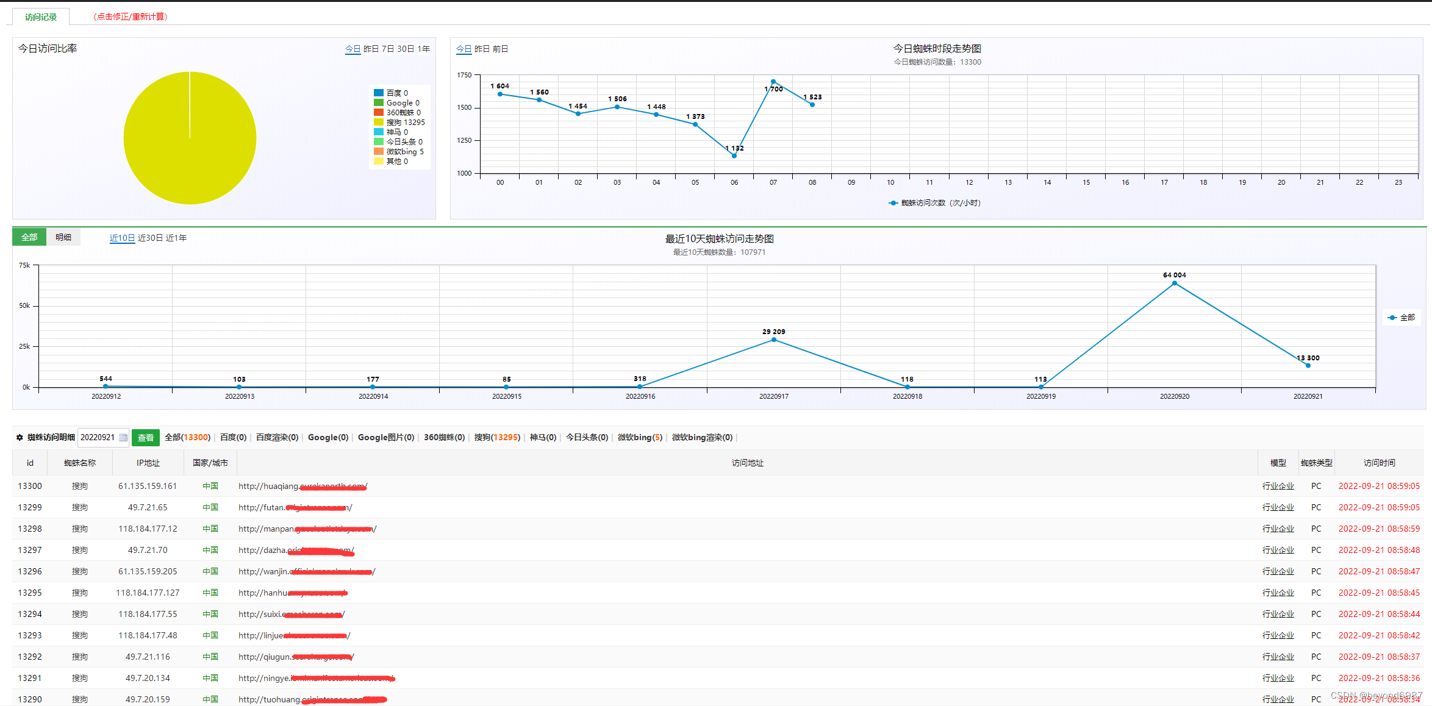Click the 1 132 data point at hour 06
This screenshot has height=706, width=1432.
click(734, 155)
